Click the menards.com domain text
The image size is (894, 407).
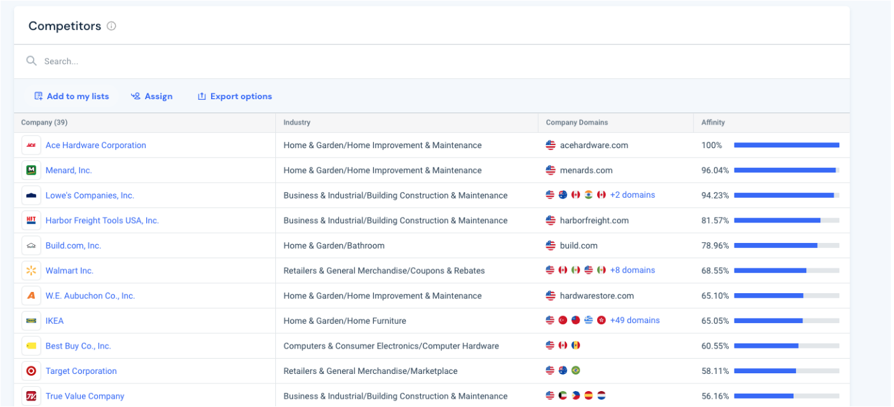click(x=586, y=170)
